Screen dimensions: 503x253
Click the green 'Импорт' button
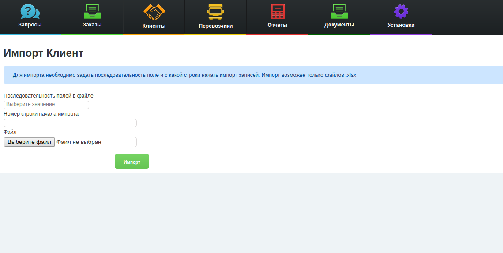click(132, 161)
